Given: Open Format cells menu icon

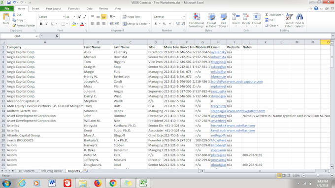Looking at the screenshot, I should 256,17.
